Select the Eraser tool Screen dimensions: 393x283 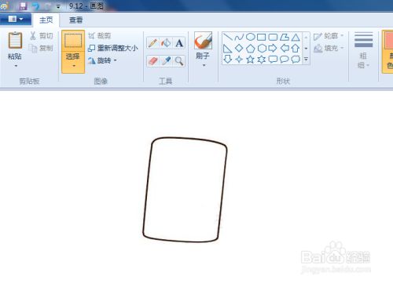tap(152, 61)
